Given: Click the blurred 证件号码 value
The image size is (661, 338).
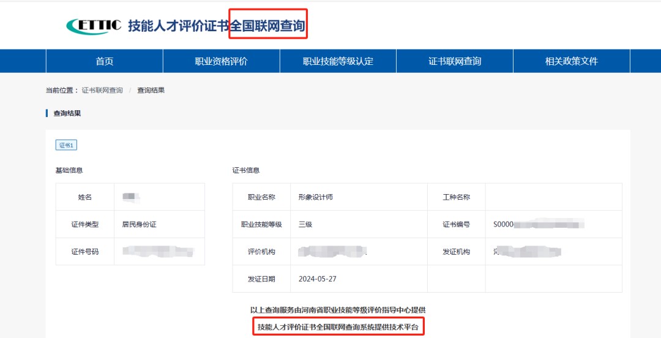Looking at the screenshot, I should tap(158, 251).
